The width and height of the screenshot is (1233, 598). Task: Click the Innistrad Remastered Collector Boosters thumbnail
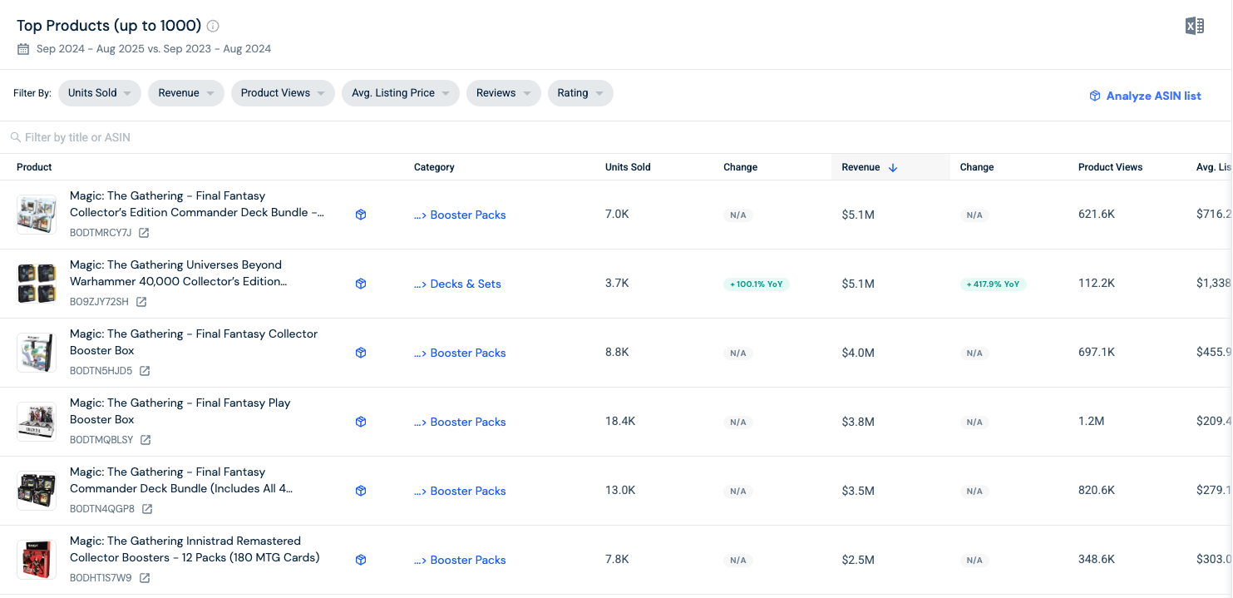click(x=37, y=560)
